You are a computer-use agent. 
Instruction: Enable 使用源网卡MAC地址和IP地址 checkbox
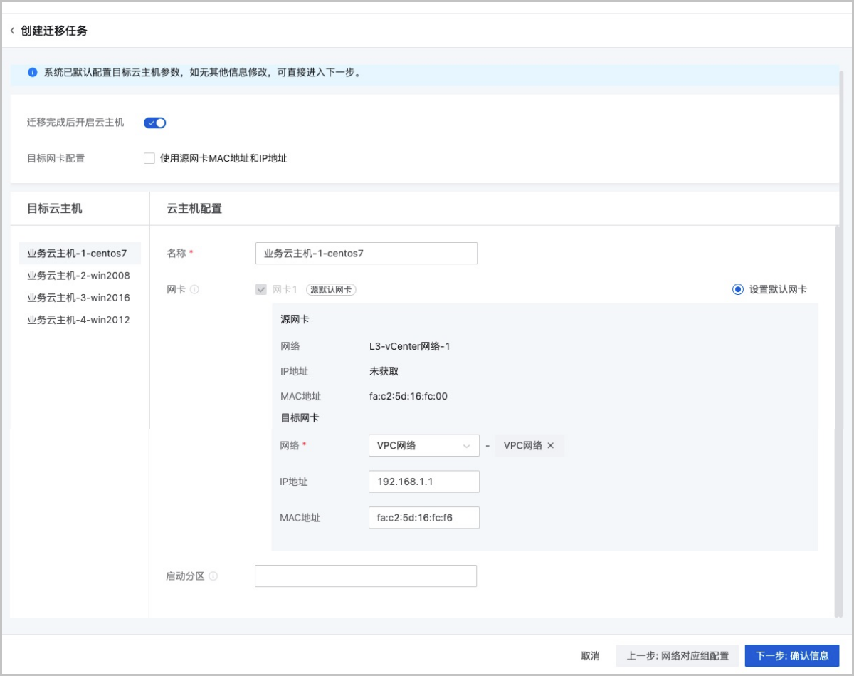pyautogui.click(x=149, y=158)
